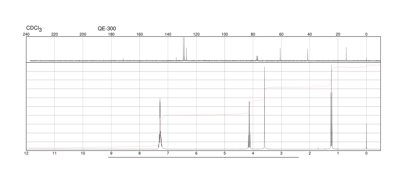Click the quartet peak near 4.1 ppm
The height and width of the screenshot is (174, 405).
click(x=249, y=125)
